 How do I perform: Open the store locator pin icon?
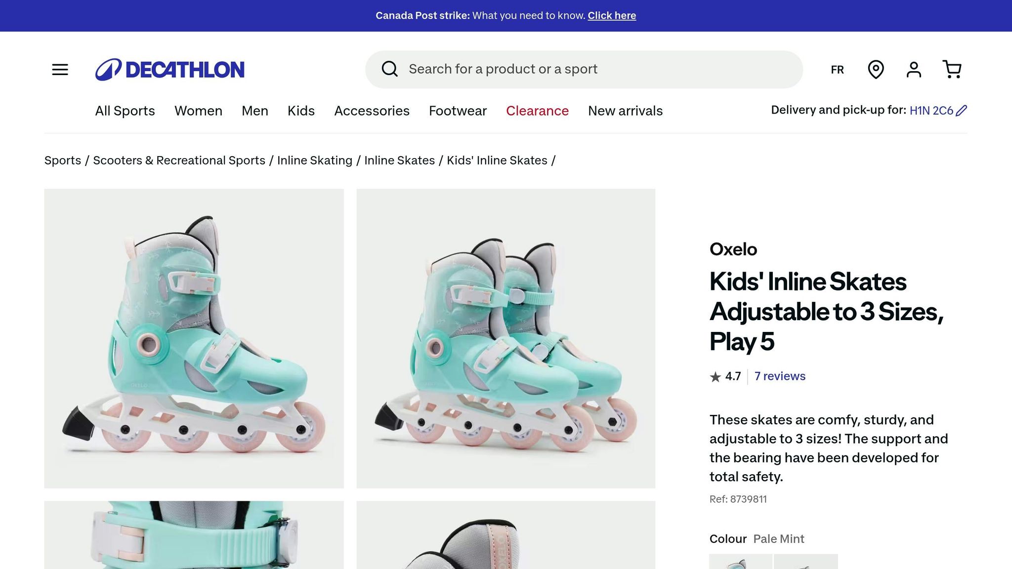tap(876, 70)
